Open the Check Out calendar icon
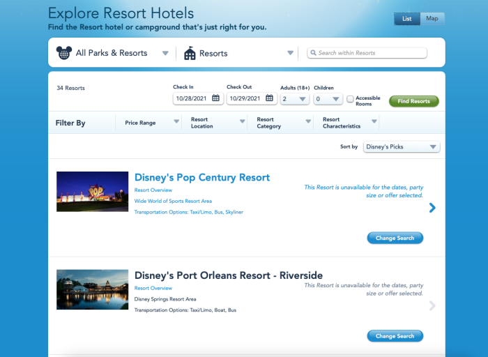 (x=270, y=99)
